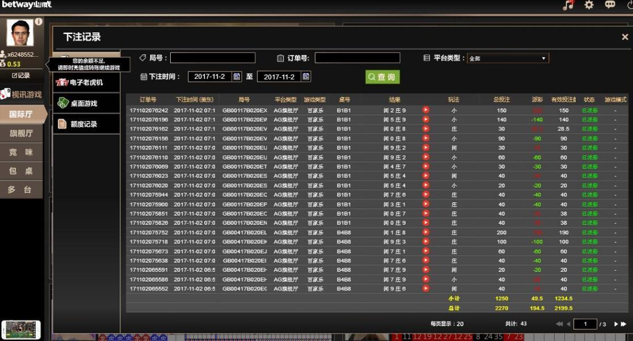Select the 电子老虎机 category tab
Screen dimensions: 633x341
(86, 82)
